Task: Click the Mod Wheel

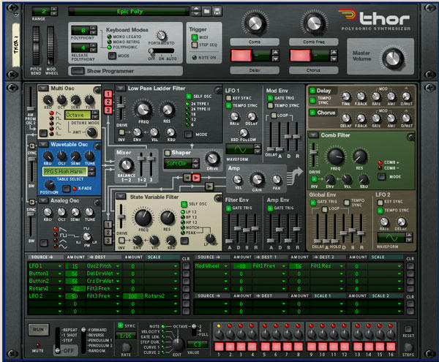Action: [x=50, y=45]
